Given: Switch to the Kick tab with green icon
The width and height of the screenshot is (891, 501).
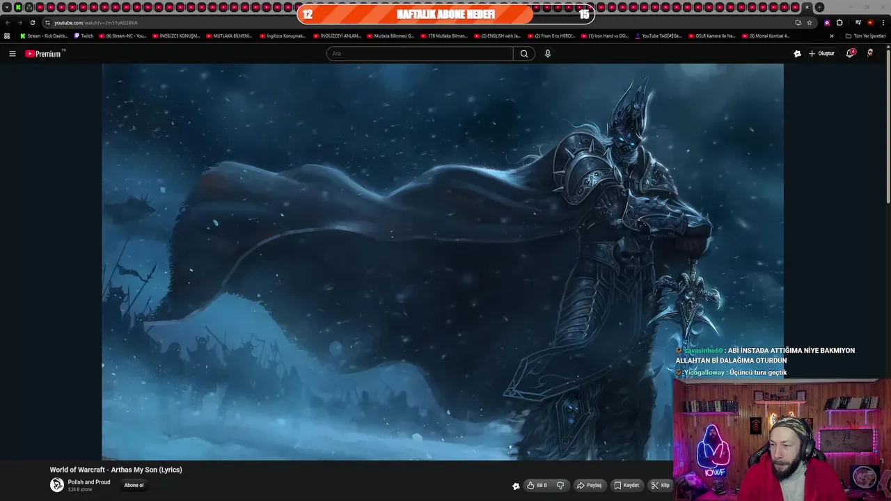Looking at the screenshot, I should pyautogui.click(x=18, y=7).
